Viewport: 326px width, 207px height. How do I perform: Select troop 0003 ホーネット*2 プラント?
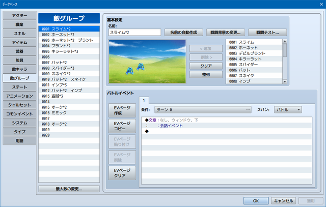(x=69, y=40)
